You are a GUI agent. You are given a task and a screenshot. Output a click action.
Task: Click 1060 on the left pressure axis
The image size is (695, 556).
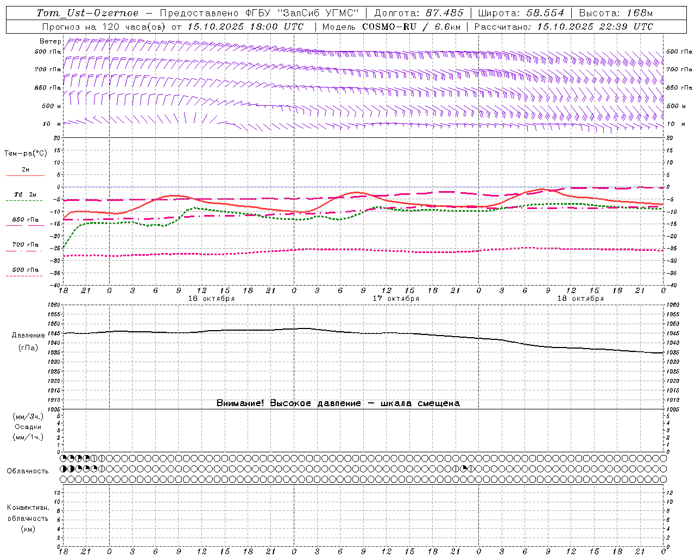pos(55,305)
